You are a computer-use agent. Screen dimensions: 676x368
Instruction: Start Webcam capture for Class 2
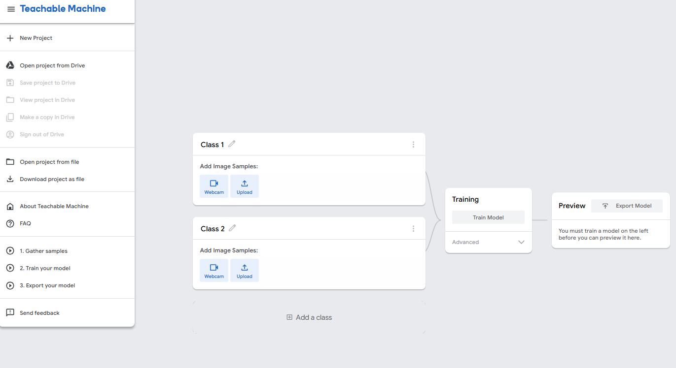click(214, 270)
